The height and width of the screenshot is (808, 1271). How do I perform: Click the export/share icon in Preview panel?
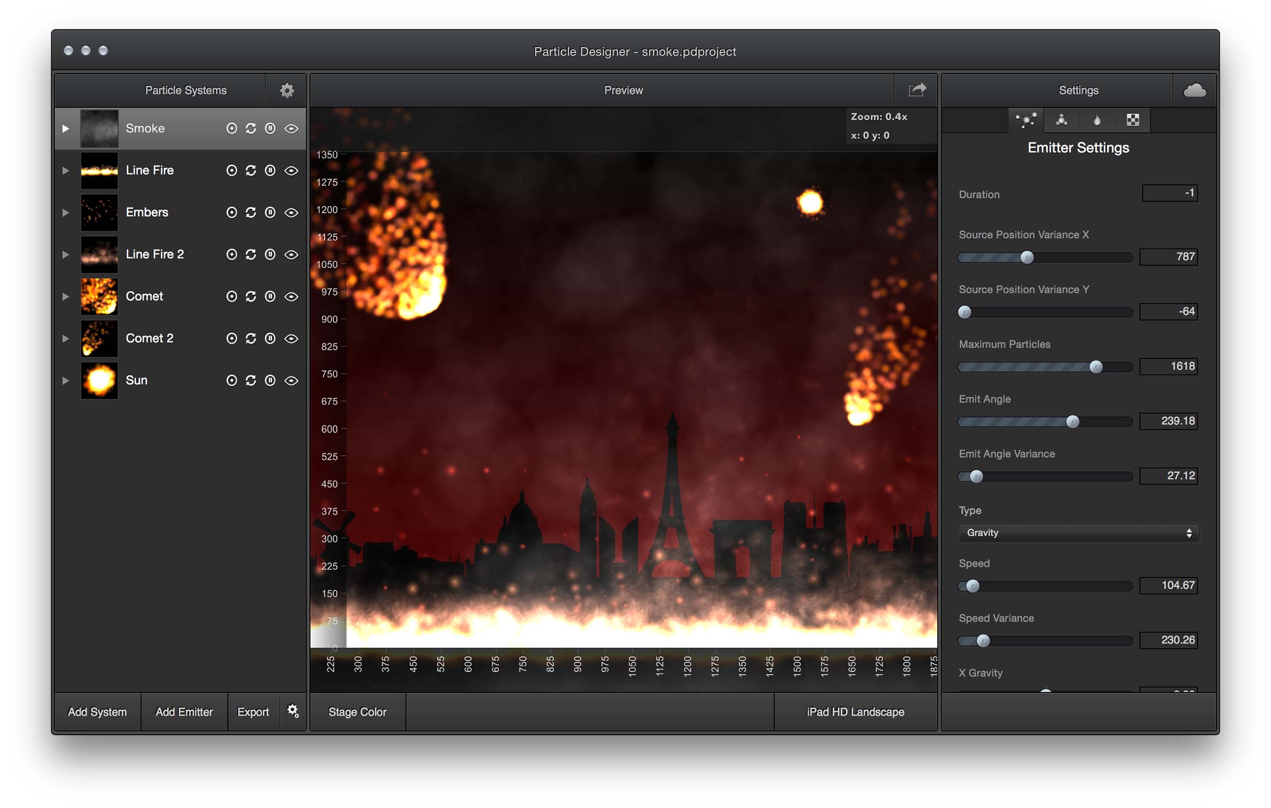pyautogui.click(x=917, y=89)
